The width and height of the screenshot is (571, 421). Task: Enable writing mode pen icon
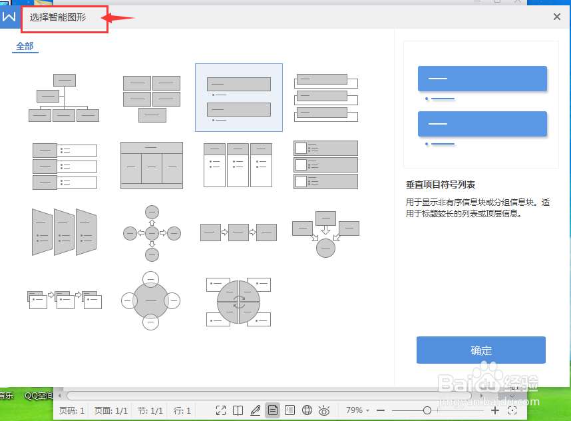pos(256,410)
